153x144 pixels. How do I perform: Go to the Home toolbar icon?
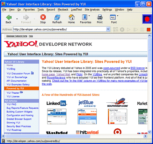[x=72, y=17]
